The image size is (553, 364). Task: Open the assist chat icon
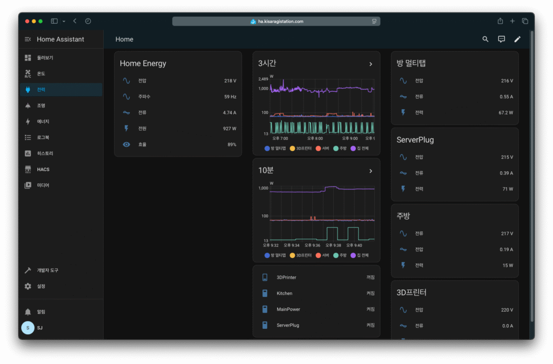(x=501, y=39)
